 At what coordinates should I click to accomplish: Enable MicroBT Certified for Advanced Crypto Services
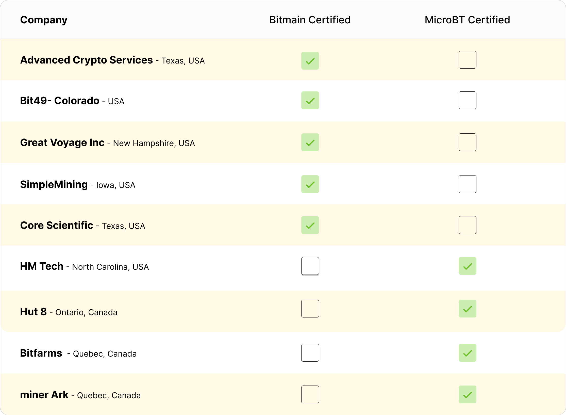(468, 60)
